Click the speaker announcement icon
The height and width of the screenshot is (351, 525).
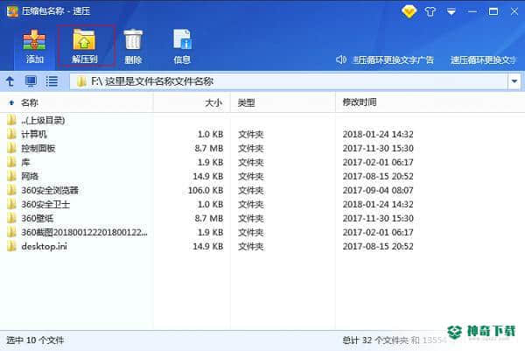coord(341,60)
